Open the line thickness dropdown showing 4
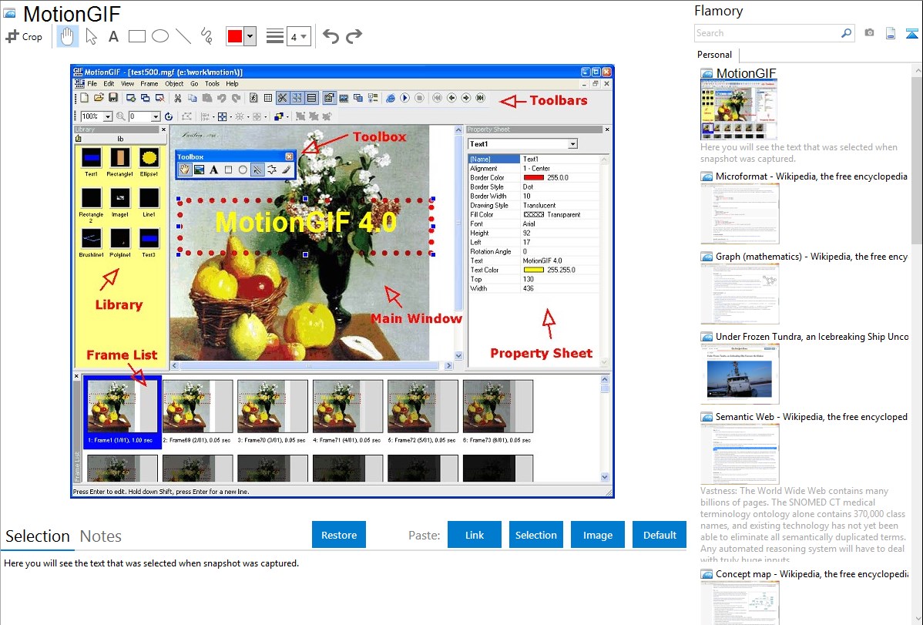Image resolution: width=923 pixels, height=625 pixels. click(x=298, y=36)
